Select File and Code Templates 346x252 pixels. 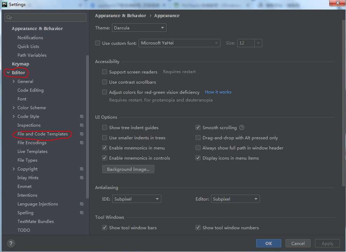(x=43, y=134)
